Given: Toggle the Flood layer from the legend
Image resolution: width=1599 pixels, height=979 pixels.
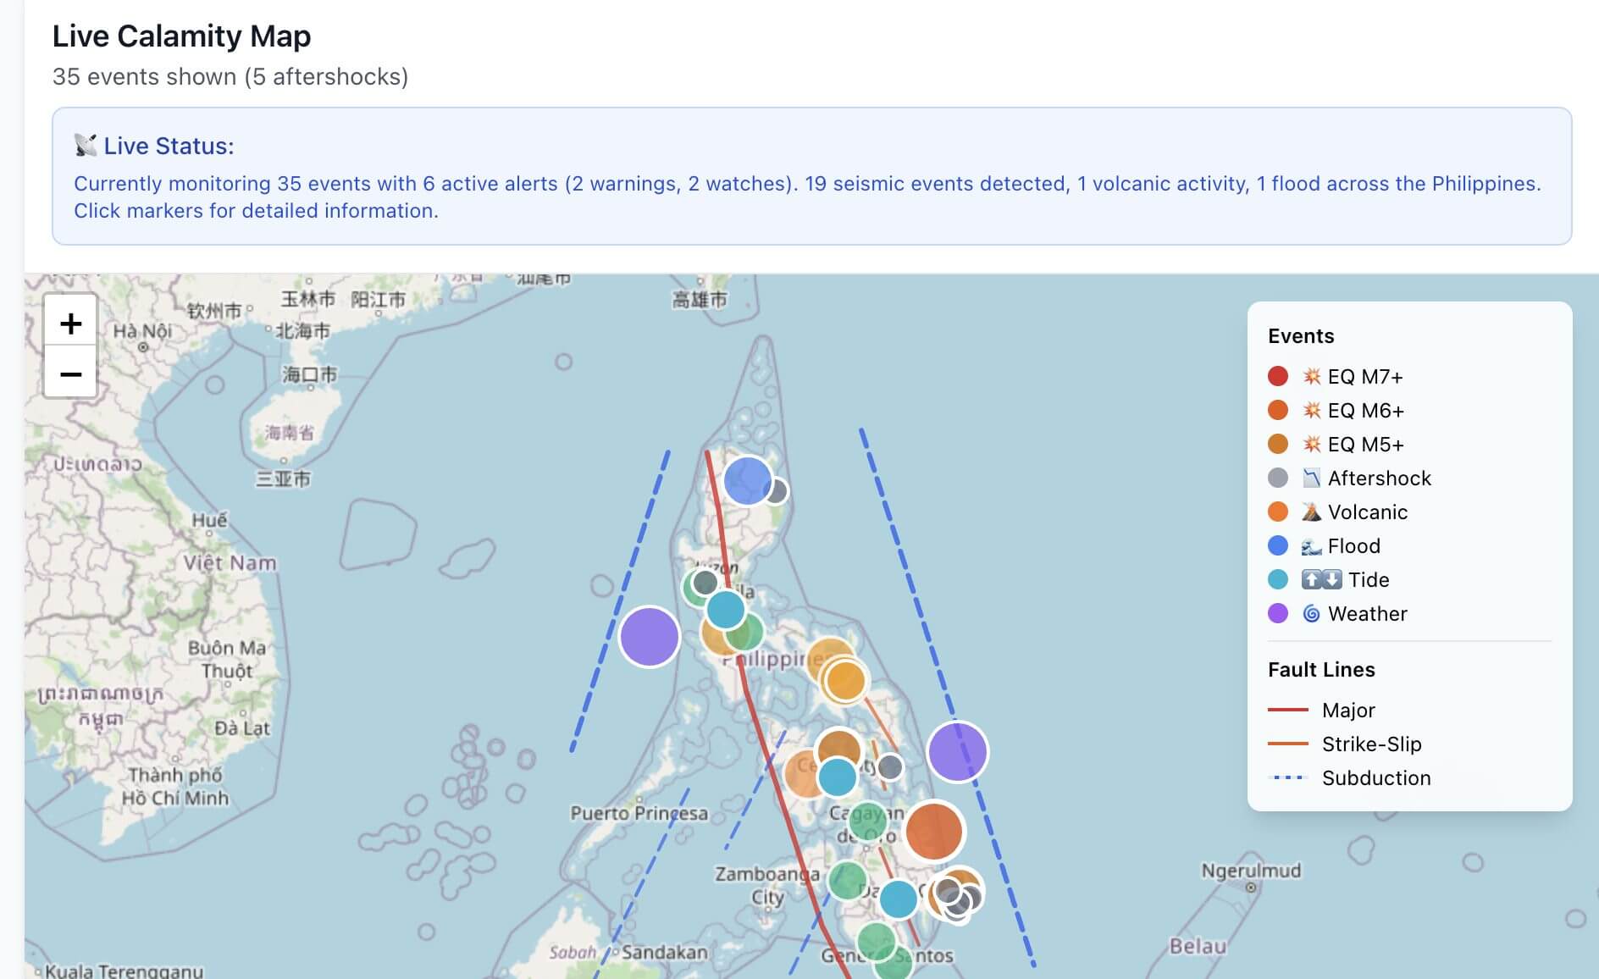Looking at the screenshot, I should (x=1279, y=545).
